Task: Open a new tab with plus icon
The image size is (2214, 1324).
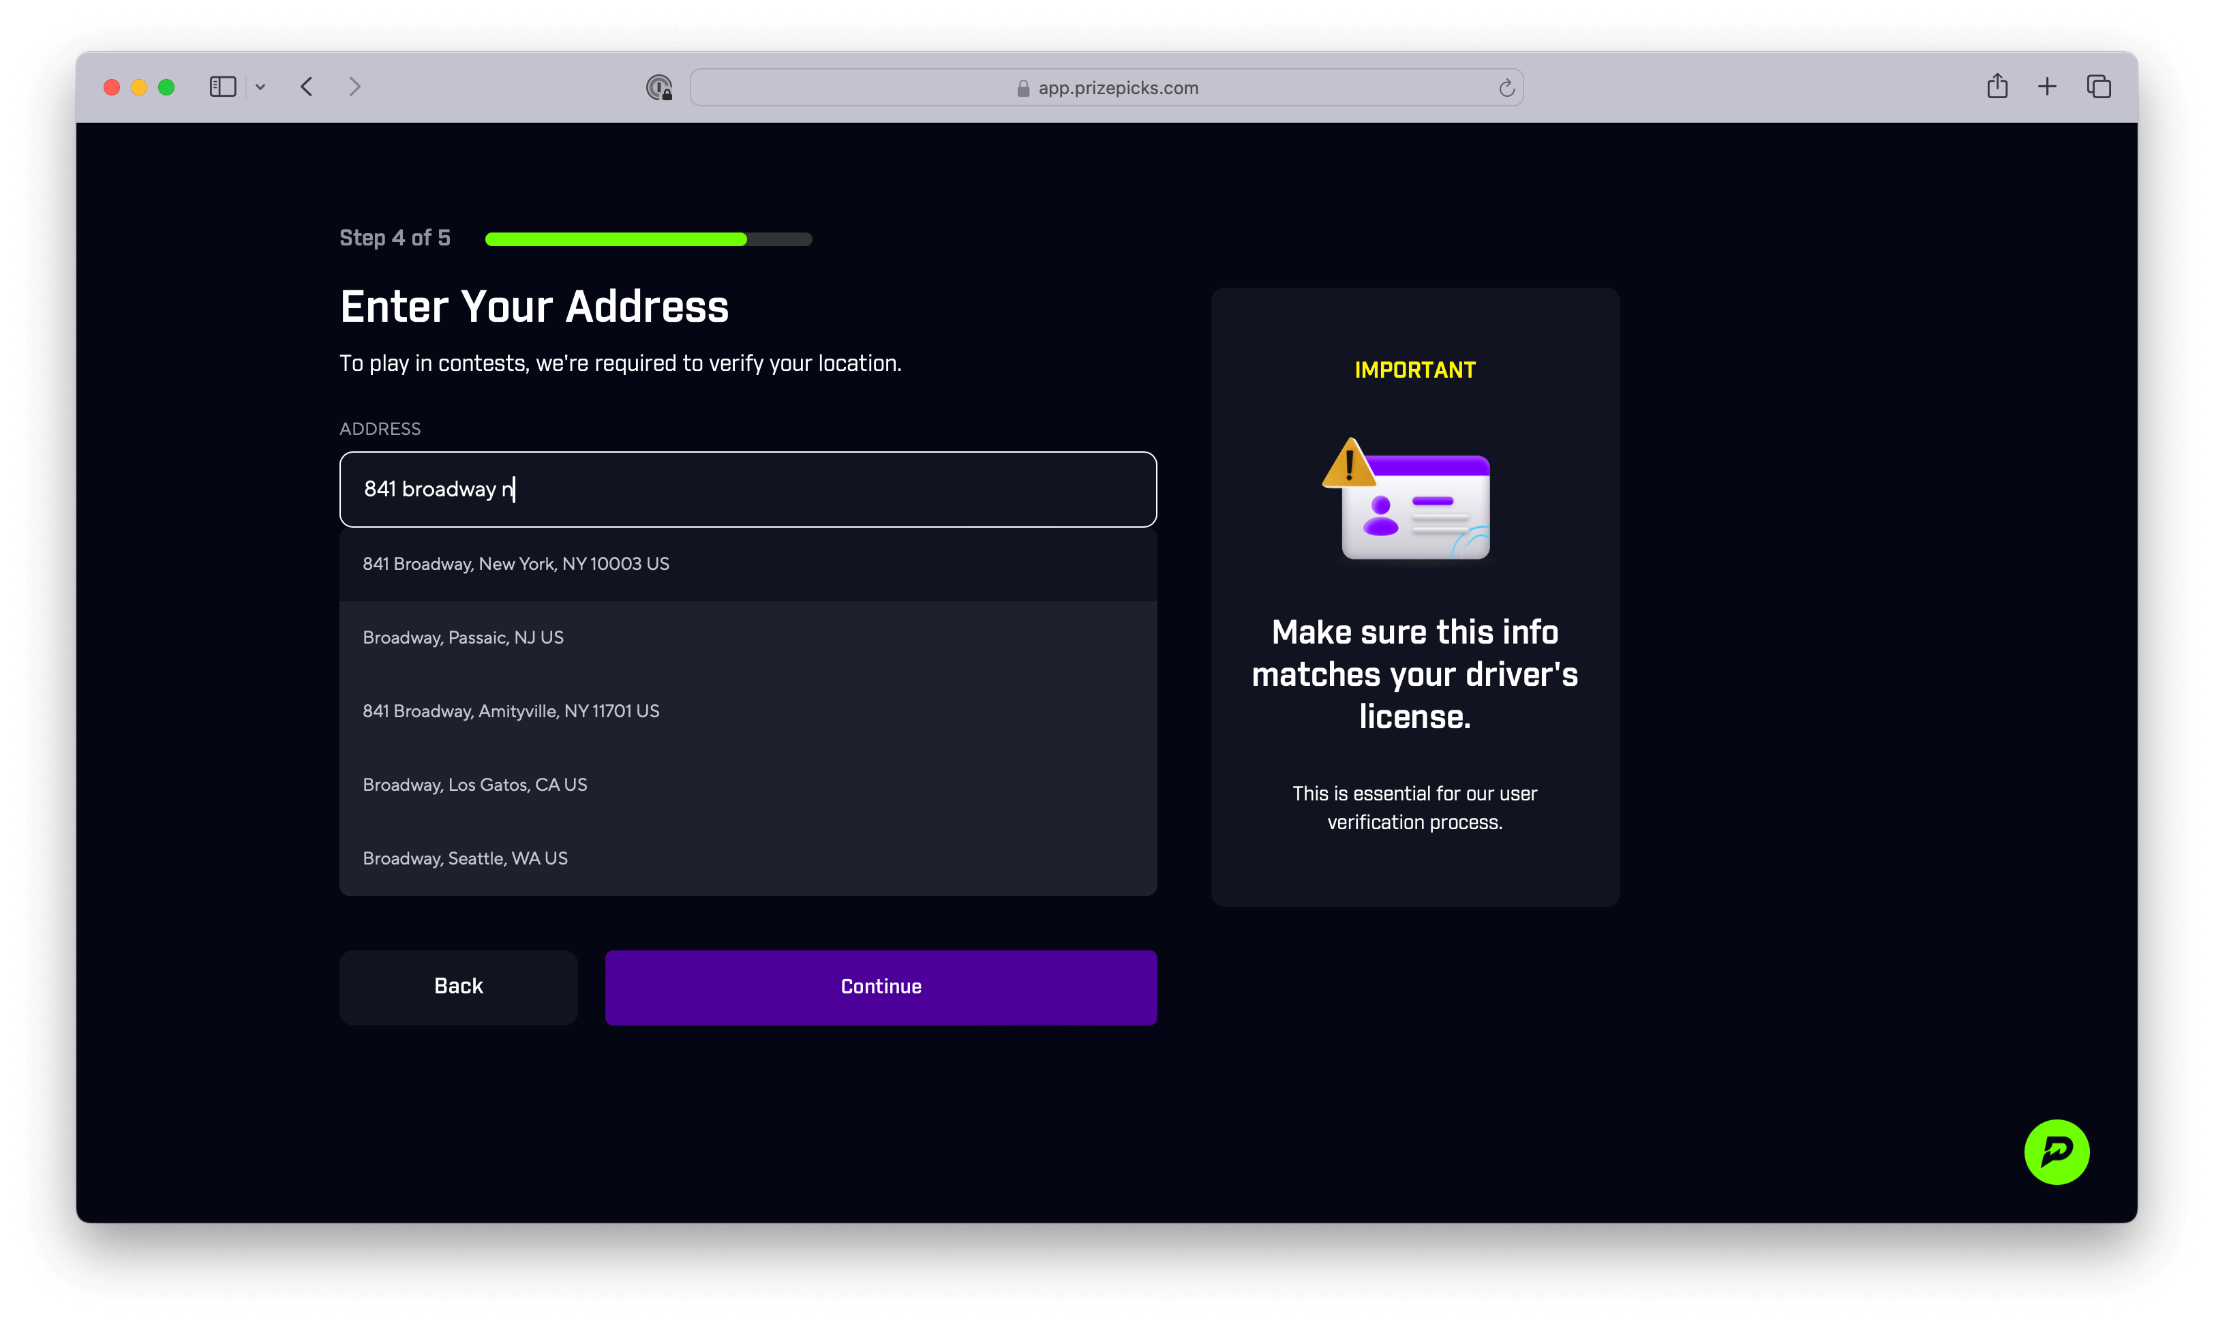Action: pos(2047,87)
